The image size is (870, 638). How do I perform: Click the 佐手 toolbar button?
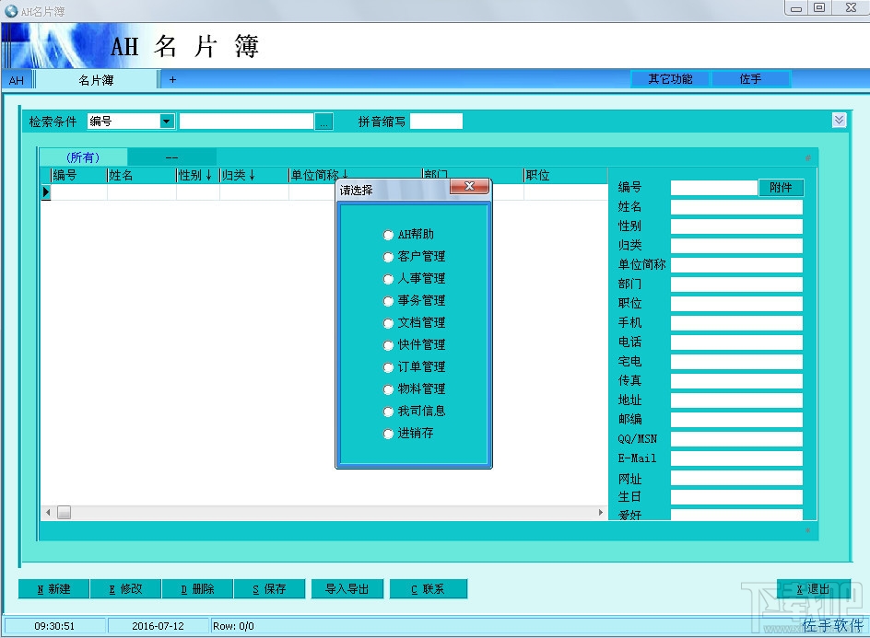pyautogui.click(x=751, y=78)
